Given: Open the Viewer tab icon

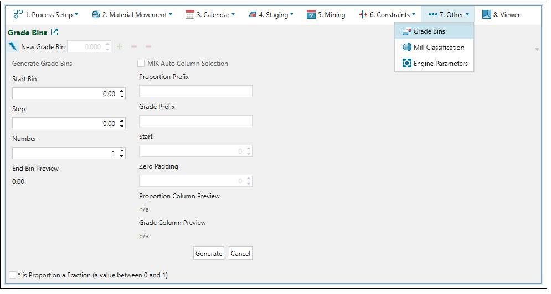Looking at the screenshot, I should 487,15.
